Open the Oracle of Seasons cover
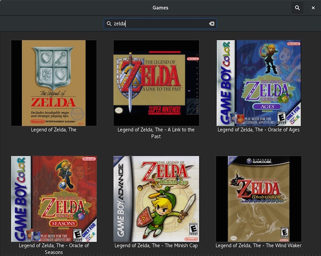Screen dimensions: 321x256 click(53, 199)
